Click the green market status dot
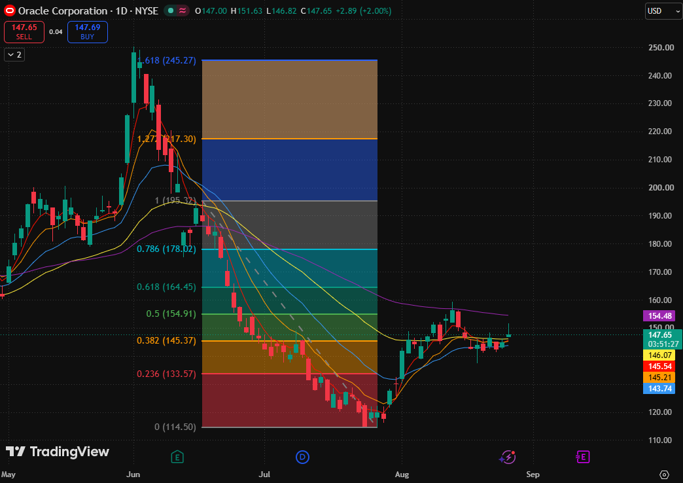This screenshot has height=483, width=683. coord(171,11)
